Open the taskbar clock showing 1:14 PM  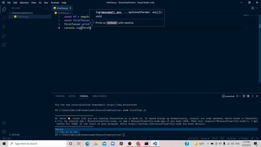(x=246, y=143)
